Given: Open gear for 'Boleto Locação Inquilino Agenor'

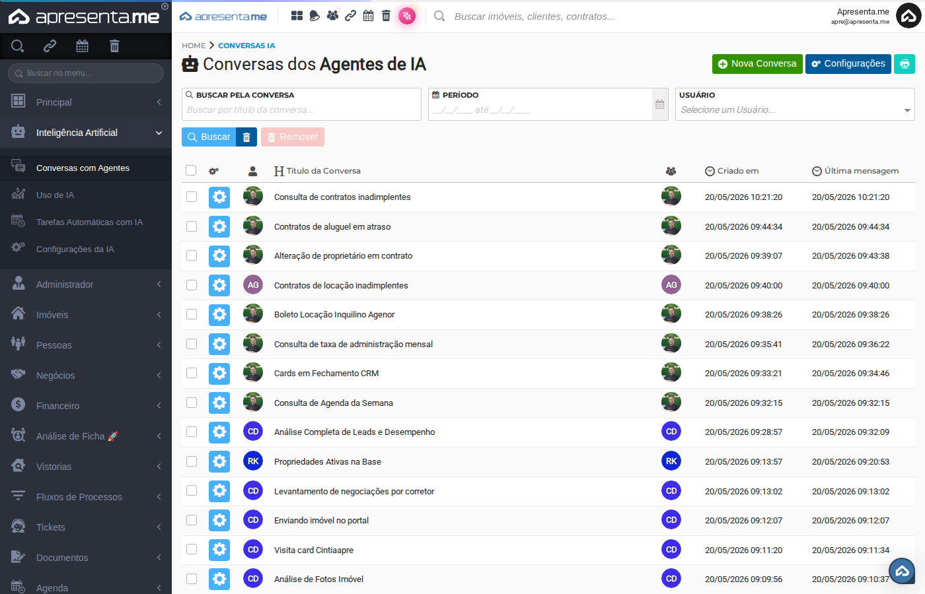Looking at the screenshot, I should 219,314.
